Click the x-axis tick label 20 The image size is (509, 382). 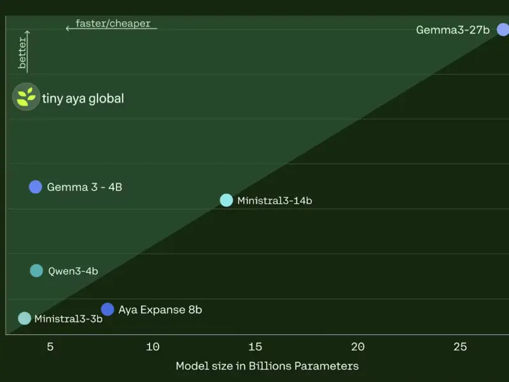pyautogui.click(x=358, y=347)
